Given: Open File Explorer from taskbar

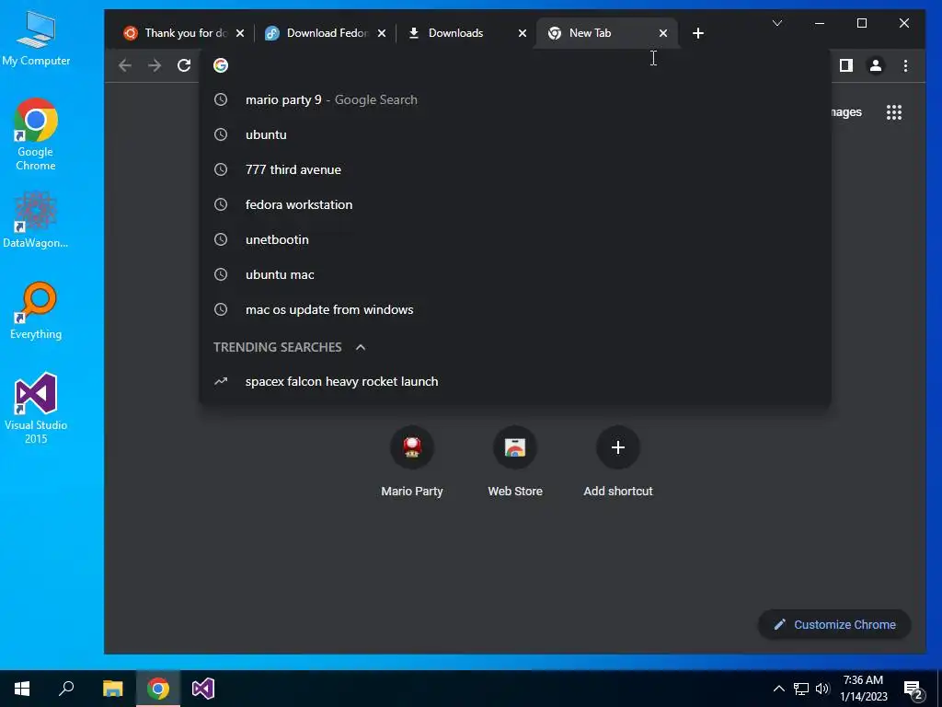Looking at the screenshot, I should (x=112, y=689).
